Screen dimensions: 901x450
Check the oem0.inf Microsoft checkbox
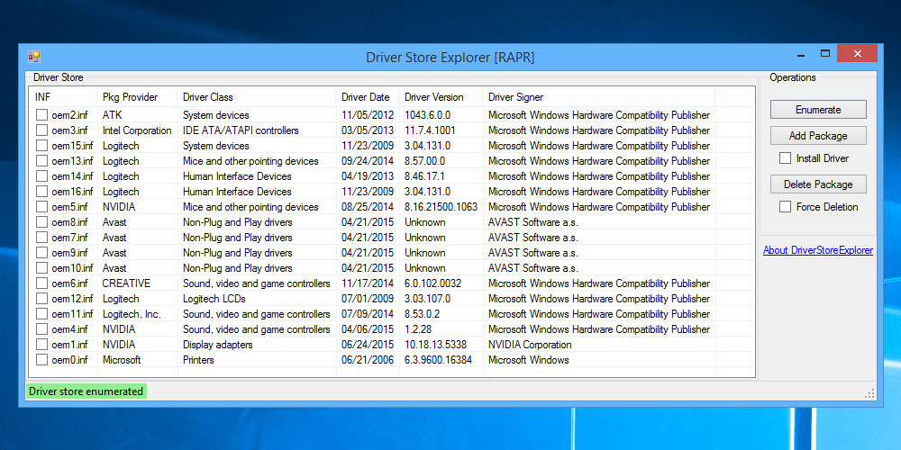42,360
